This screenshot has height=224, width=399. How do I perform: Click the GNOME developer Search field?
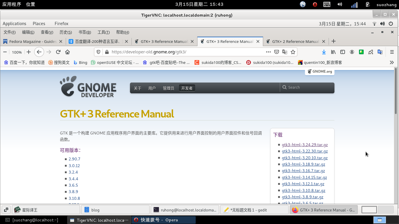point(307,87)
